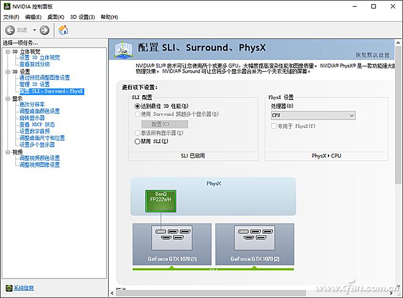
Task: Minimize the NVIDIA control panel window
Action: point(355,7)
